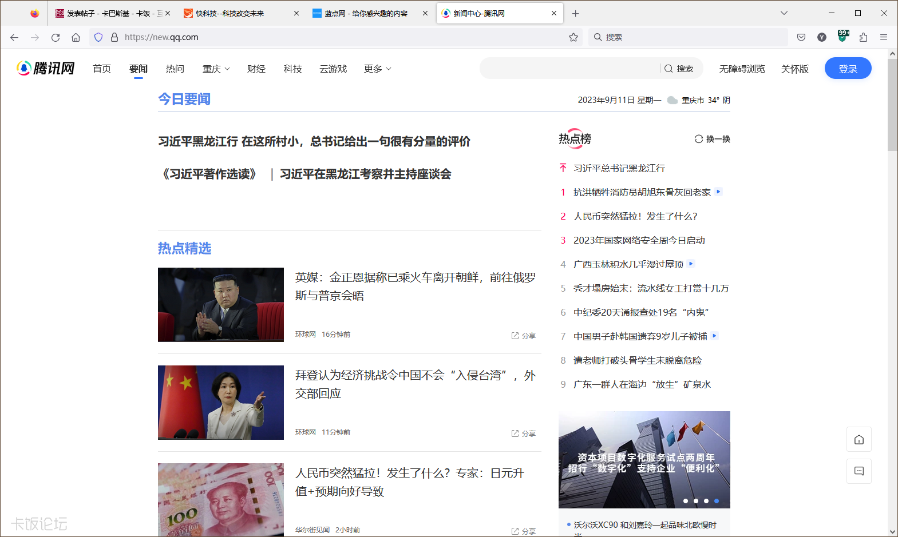The width and height of the screenshot is (898, 537).
Task: Click the floating feedback message icon
Action: click(859, 471)
